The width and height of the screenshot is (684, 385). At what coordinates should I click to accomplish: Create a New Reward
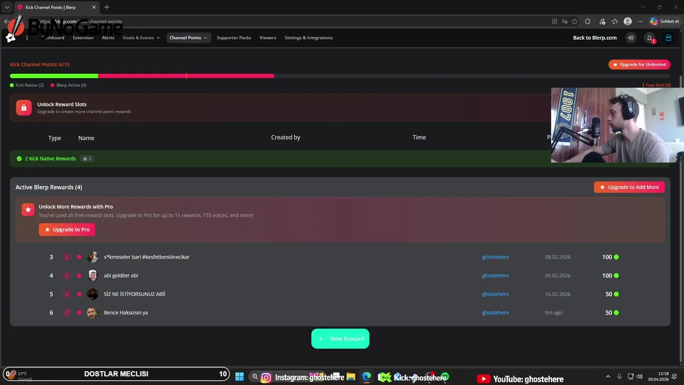340,338
